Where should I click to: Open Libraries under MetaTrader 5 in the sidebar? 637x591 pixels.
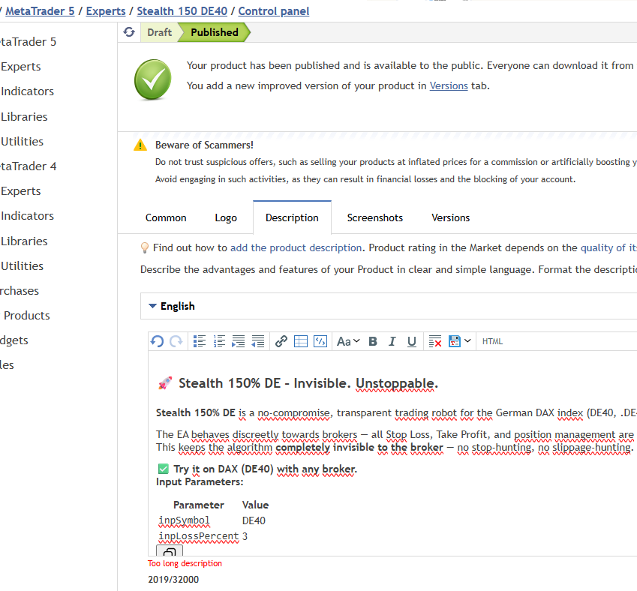[x=24, y=116]
